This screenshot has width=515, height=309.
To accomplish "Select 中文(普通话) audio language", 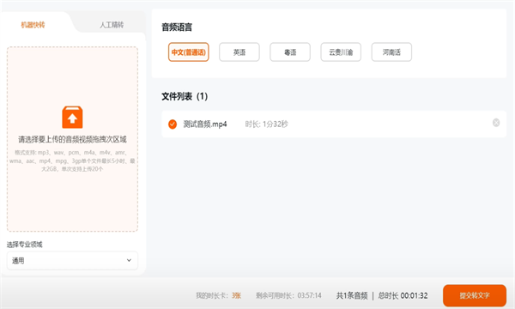I will point(189,51).
